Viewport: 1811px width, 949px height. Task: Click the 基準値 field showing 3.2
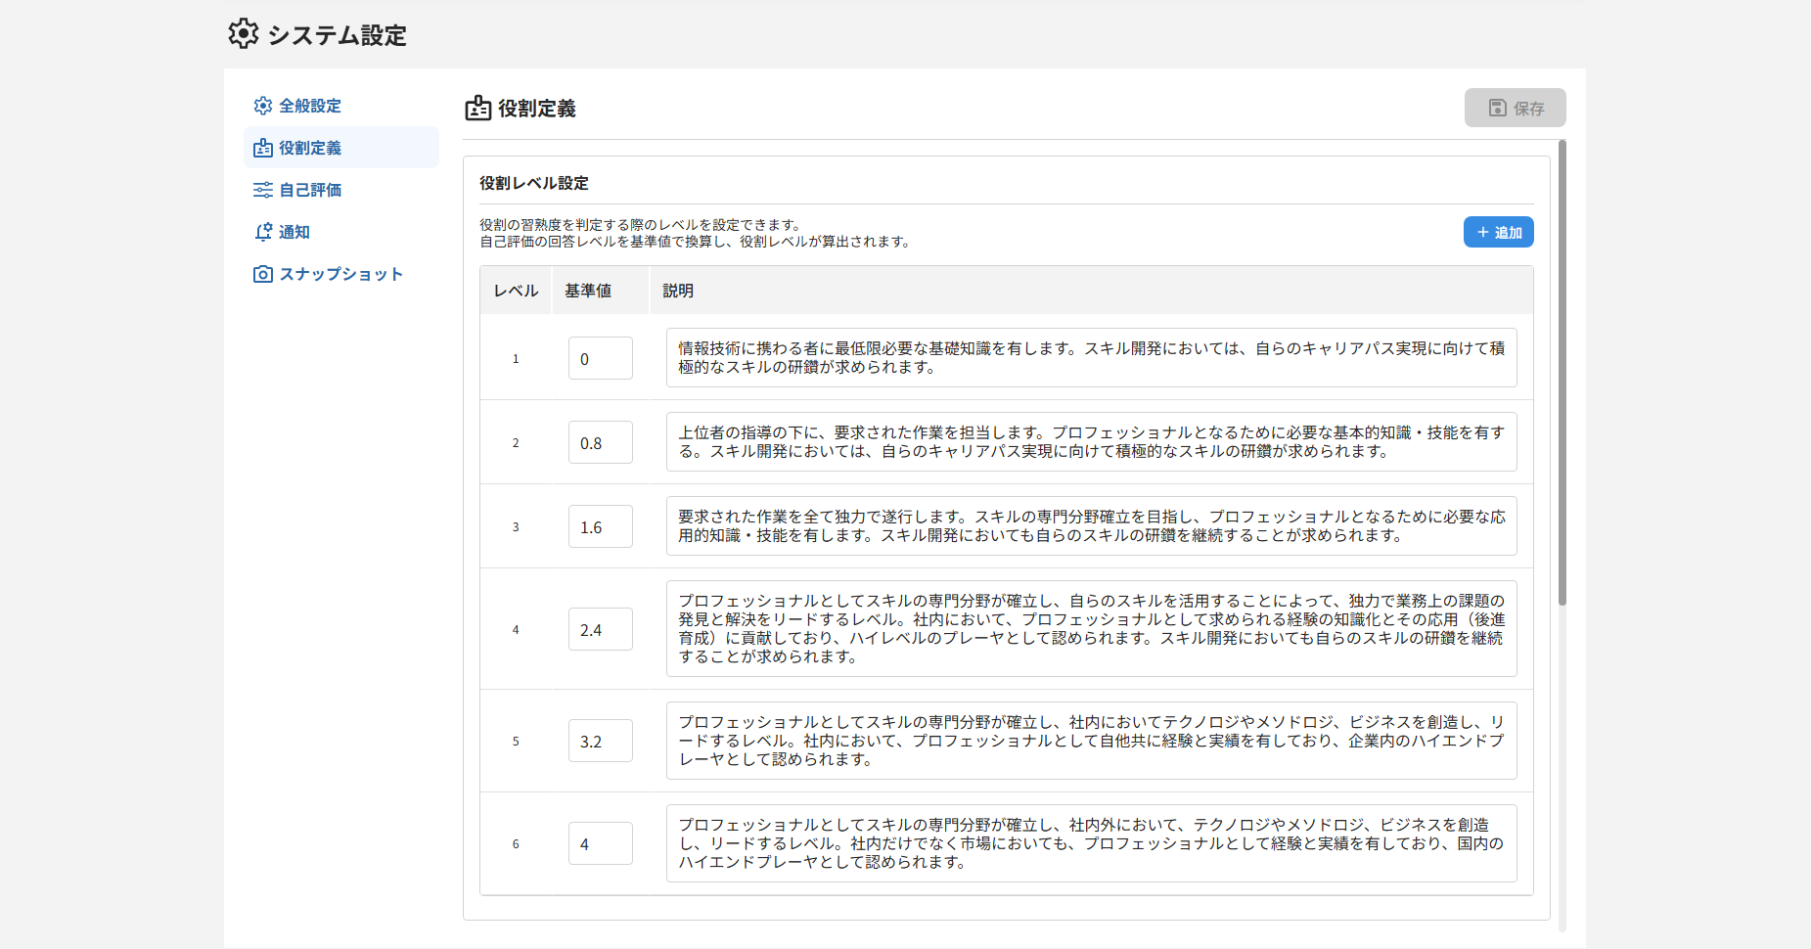(x=600, y=741)
